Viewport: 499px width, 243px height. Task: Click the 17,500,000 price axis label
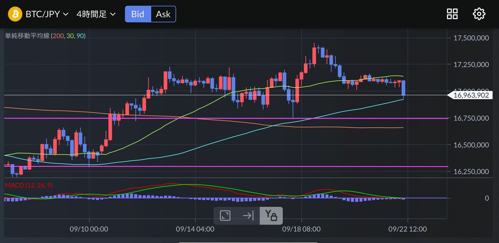click(x=471, y=38)
